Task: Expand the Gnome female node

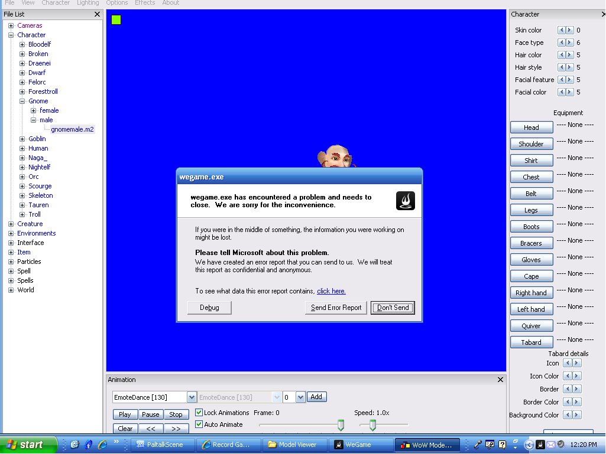Action: (33, 110)
